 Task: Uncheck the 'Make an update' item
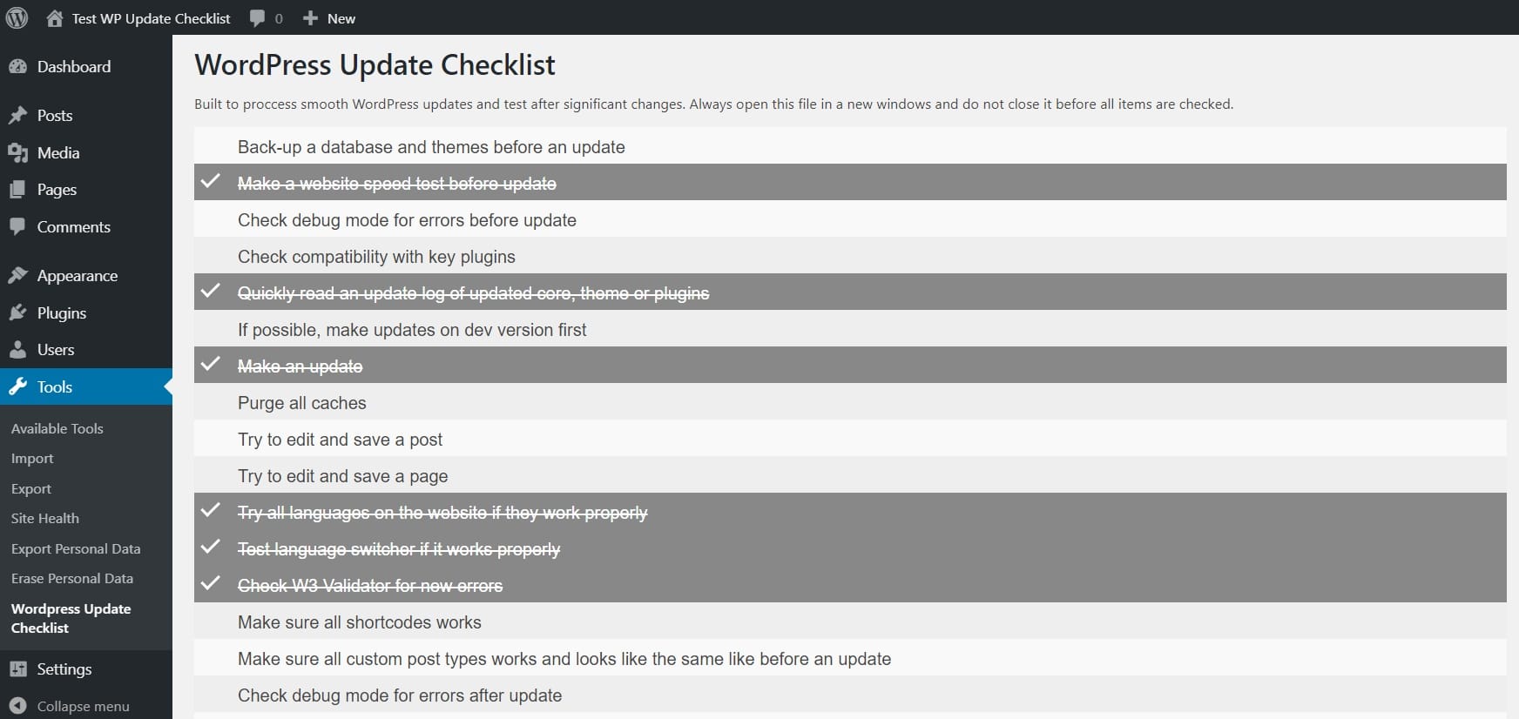coord(850,366)
